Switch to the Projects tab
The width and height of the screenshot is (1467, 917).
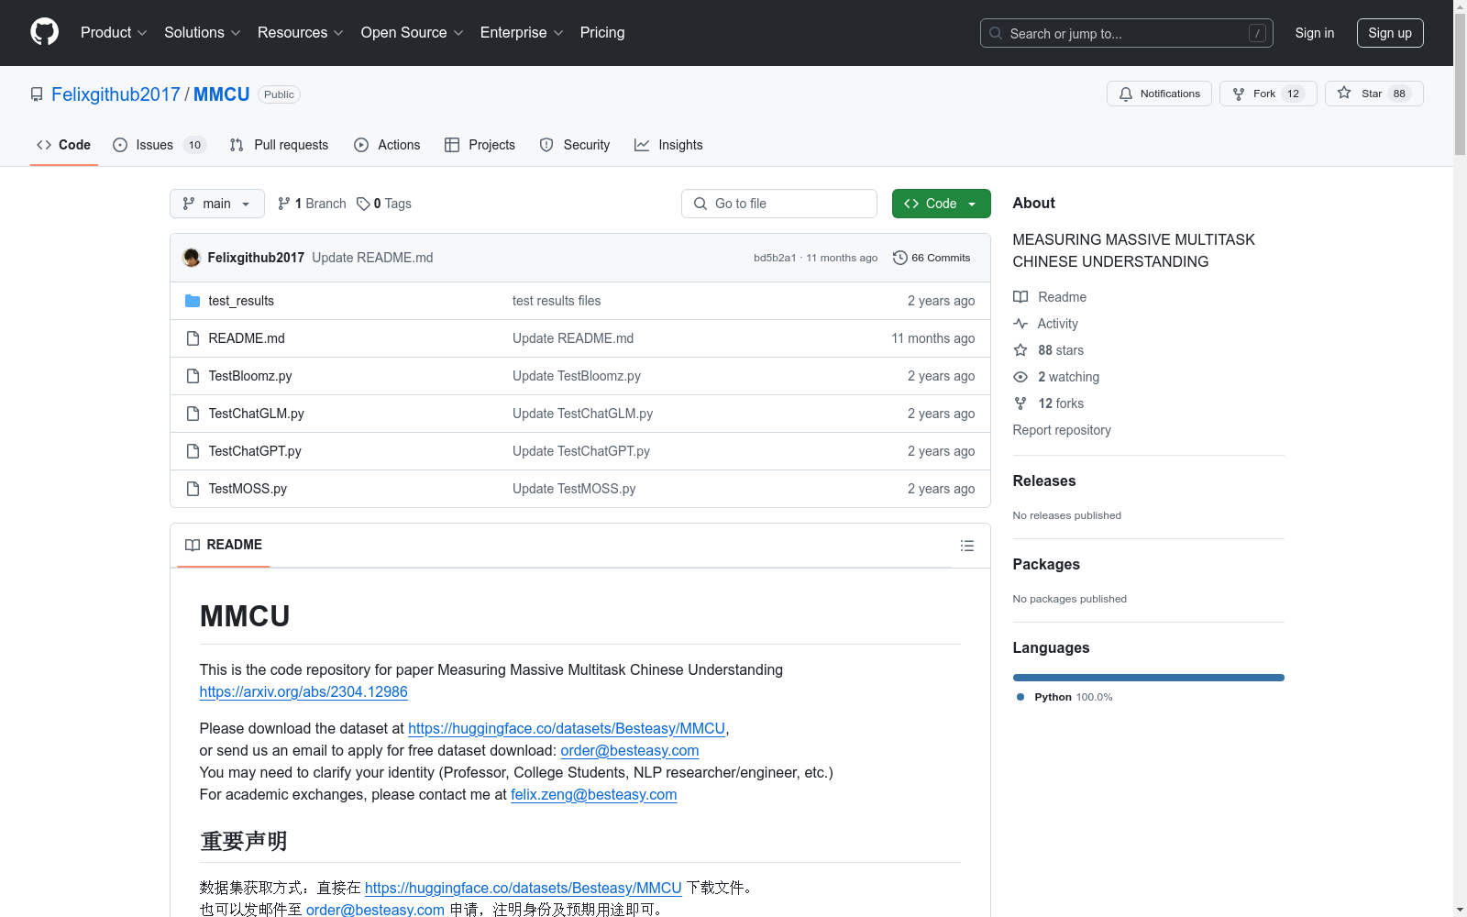pyautogui.click(x=480, y=145)
